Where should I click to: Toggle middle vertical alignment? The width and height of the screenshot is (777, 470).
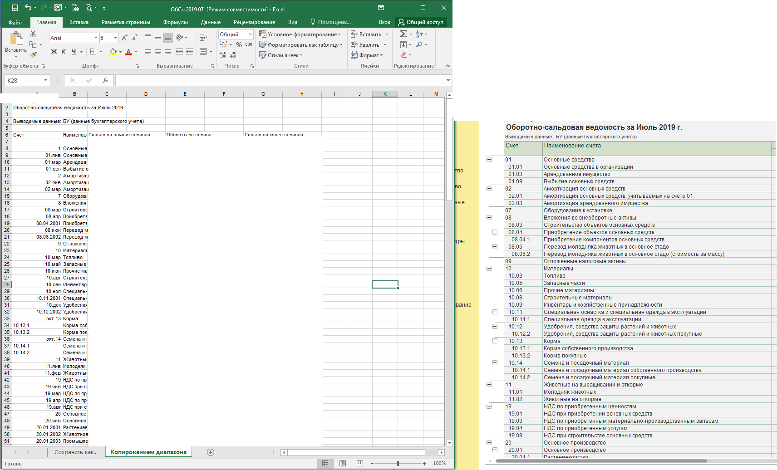158,38
